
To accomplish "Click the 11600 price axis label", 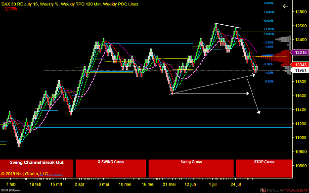I will pos(301,96).
